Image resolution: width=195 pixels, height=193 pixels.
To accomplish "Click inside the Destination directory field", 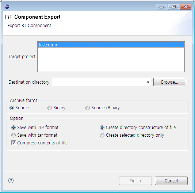I will pos(99,82).
